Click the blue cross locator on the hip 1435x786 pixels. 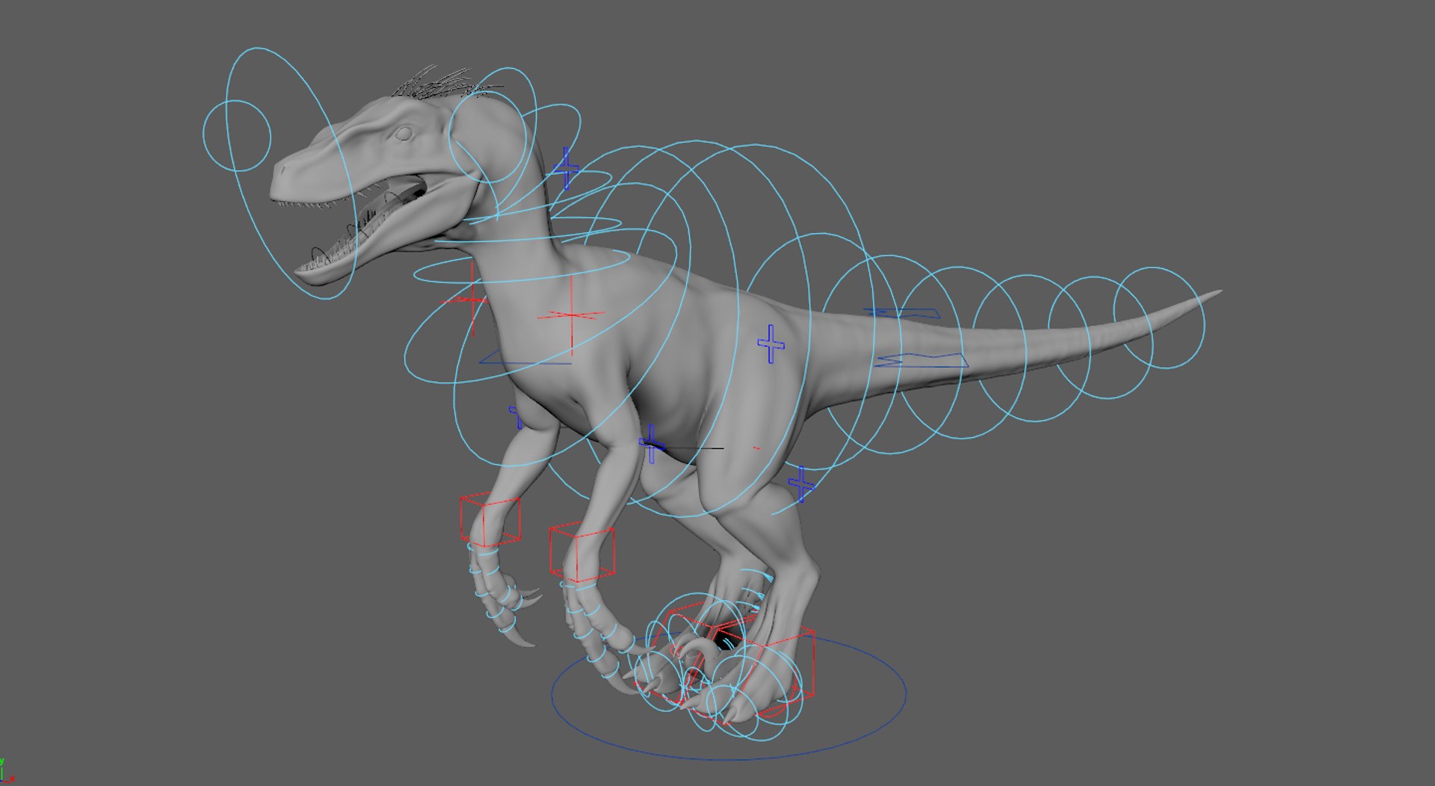(x=771, y=344)
